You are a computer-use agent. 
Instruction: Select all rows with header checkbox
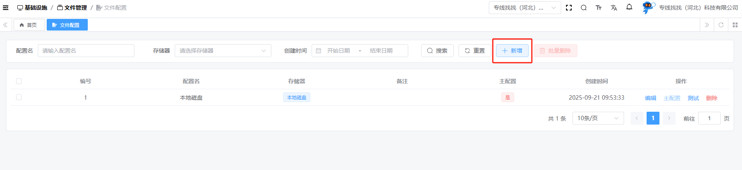19,81
